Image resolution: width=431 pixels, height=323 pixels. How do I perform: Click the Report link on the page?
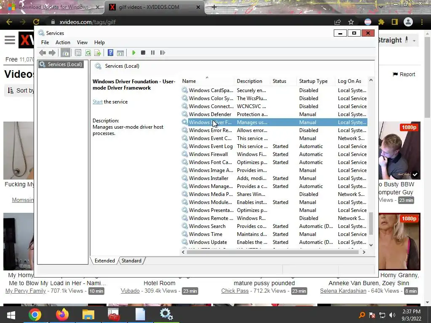404,74
